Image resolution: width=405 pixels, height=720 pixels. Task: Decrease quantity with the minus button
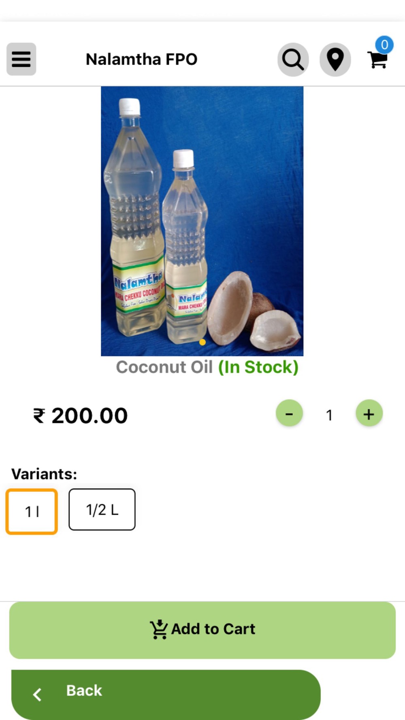(x=289, y=414)
